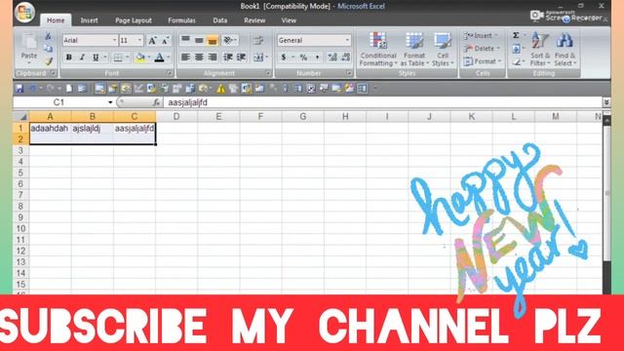
Task: Center text horizontally
Action: pyautogui.click(x=199, y=58)
